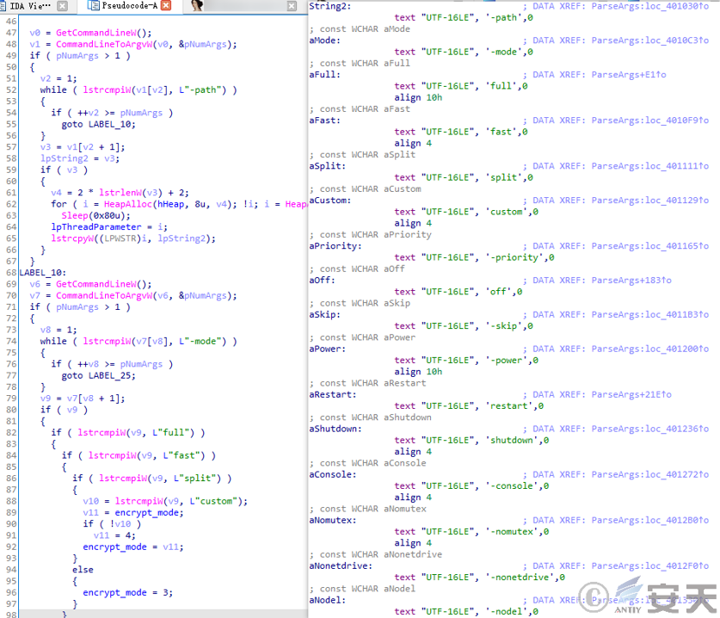Viewport: 720px width, 618px height.
Task: Follow XREF ParseArgs:loc_401272 beside aConsole
Action: point(650,474)
